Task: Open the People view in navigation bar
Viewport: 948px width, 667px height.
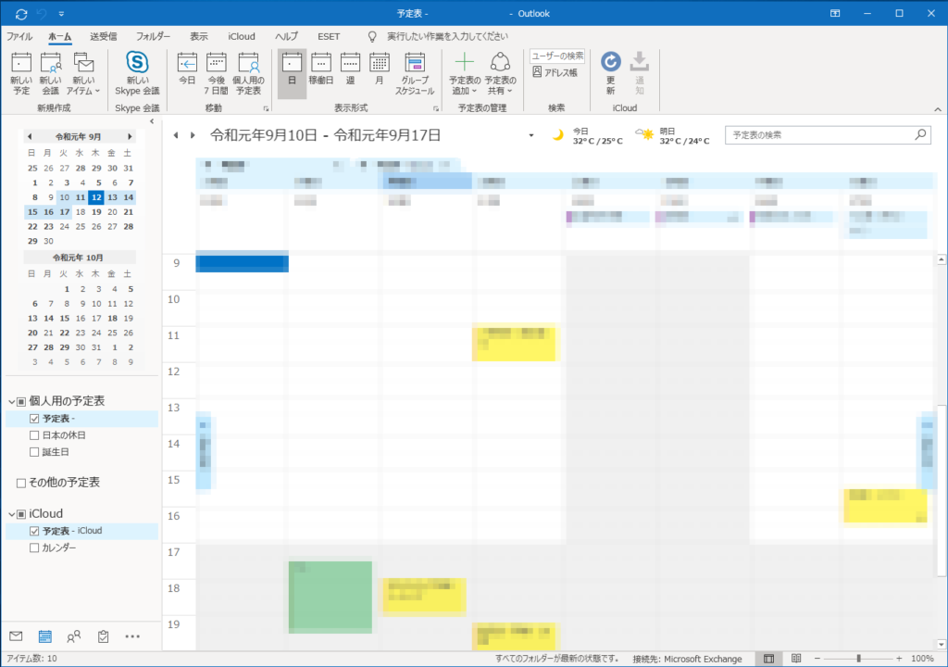Action: pyautogui.click(x=74, y=636)
